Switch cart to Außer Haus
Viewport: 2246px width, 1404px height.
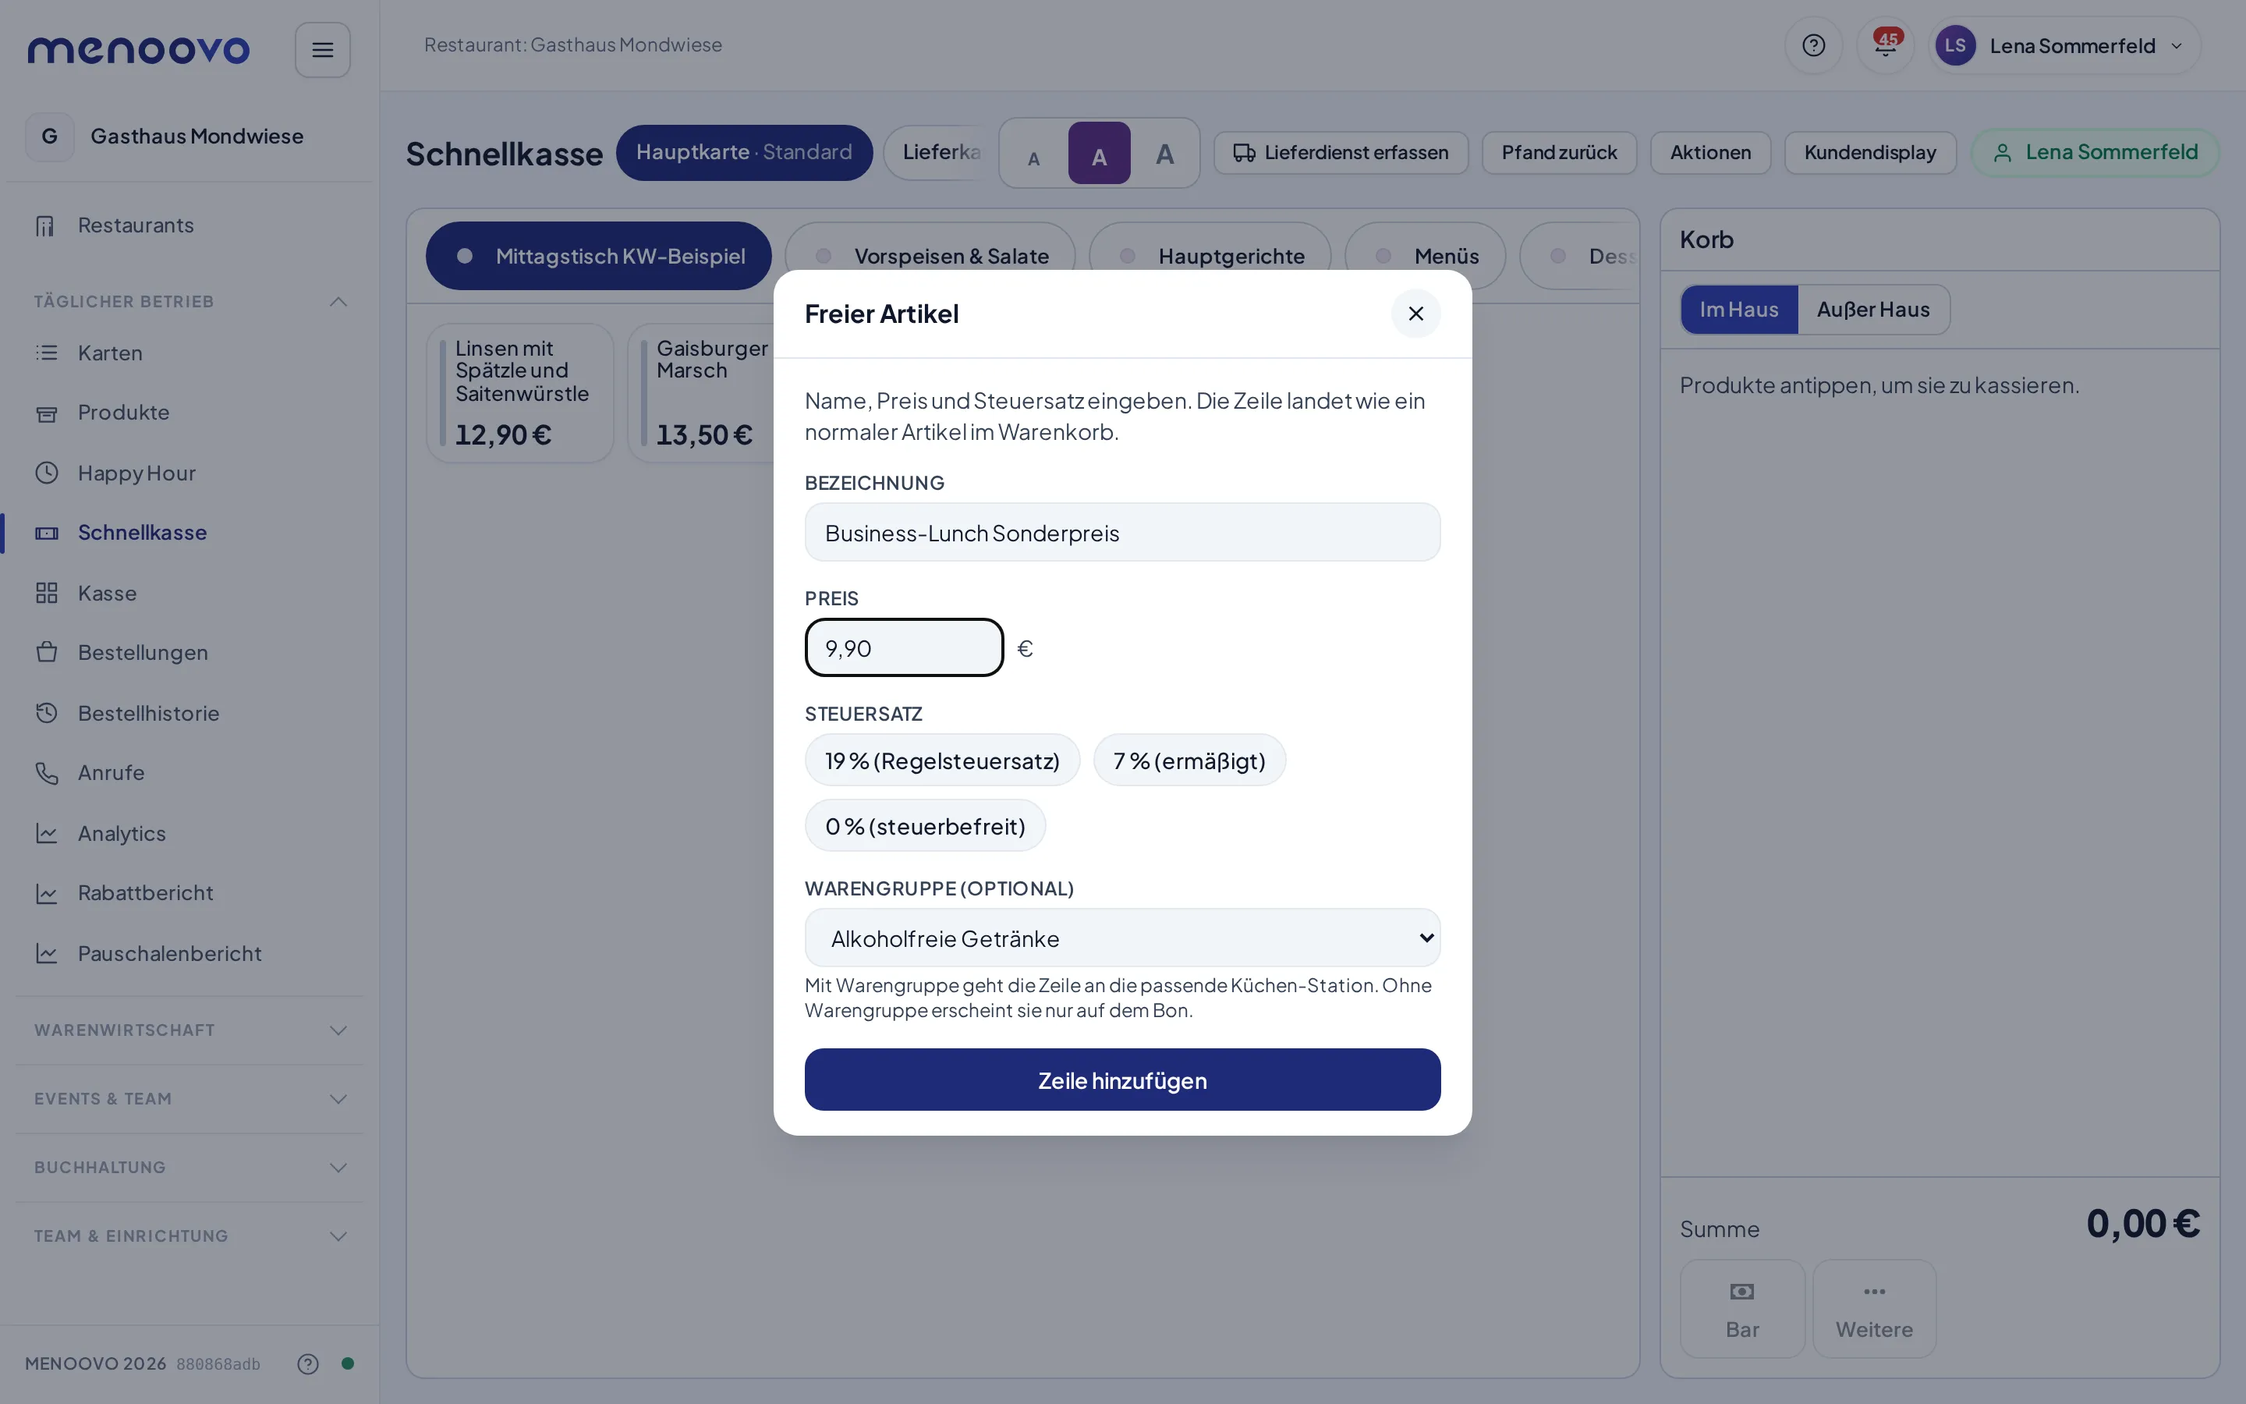pyautogui.click(x=1873, y=309)
